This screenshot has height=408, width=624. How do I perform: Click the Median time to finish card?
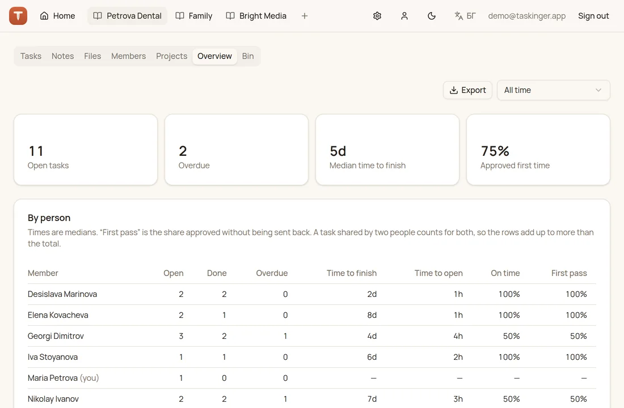click(387, 150)
